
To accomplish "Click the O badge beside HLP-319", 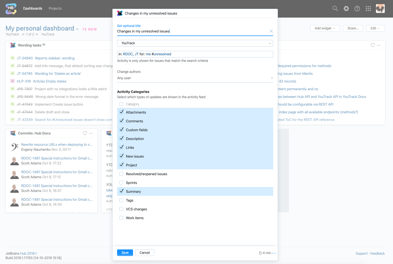I will tap(12, 81).
